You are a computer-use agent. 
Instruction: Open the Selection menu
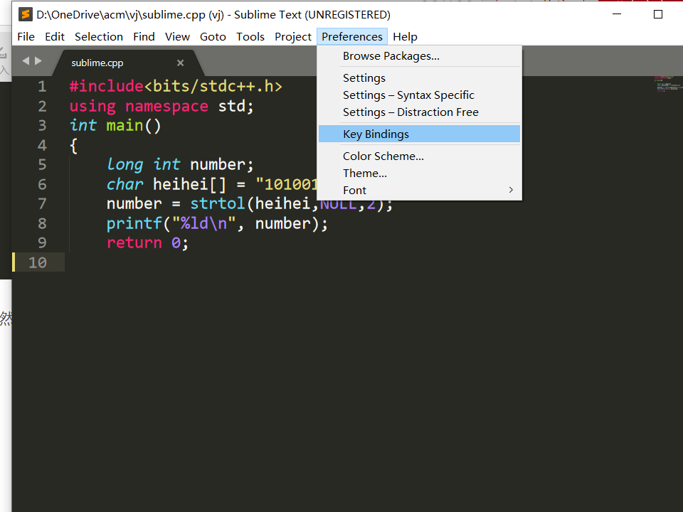(99, 36)
